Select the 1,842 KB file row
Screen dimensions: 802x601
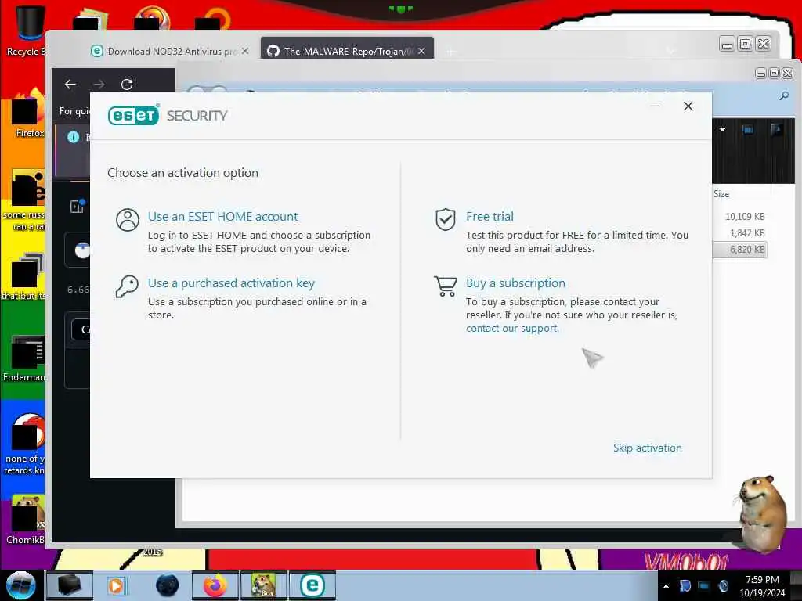[x=739, y=233]
